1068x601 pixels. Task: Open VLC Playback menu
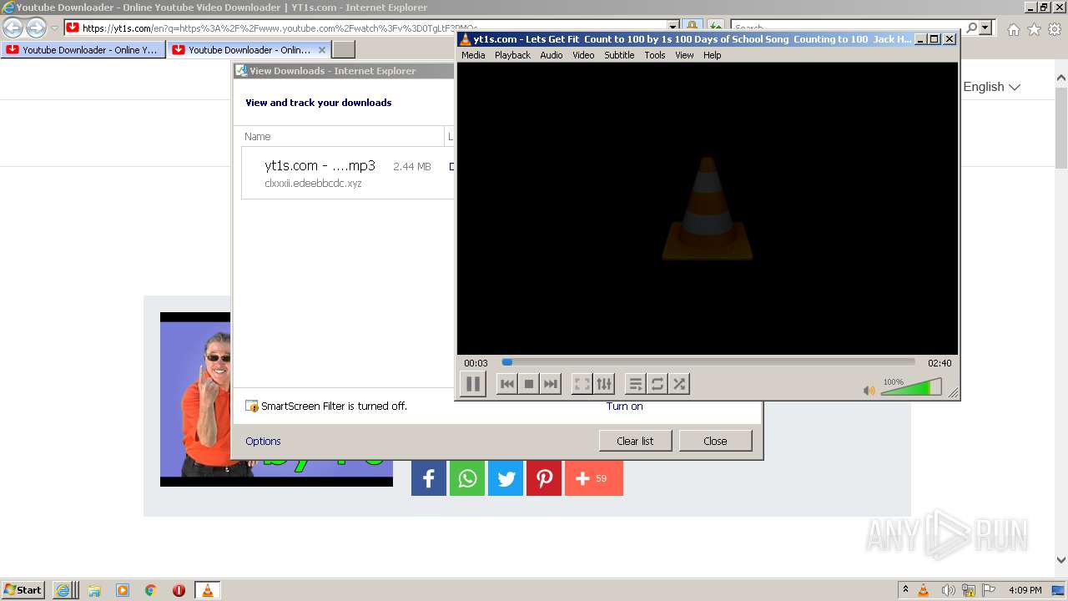pos(512,55)
